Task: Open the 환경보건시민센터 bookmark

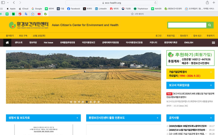Action: (x=173, y=9)
